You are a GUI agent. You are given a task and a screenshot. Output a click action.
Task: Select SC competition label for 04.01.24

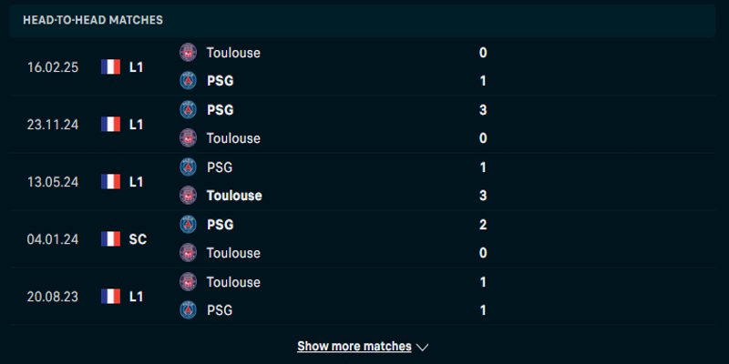(x=138, y=238)
